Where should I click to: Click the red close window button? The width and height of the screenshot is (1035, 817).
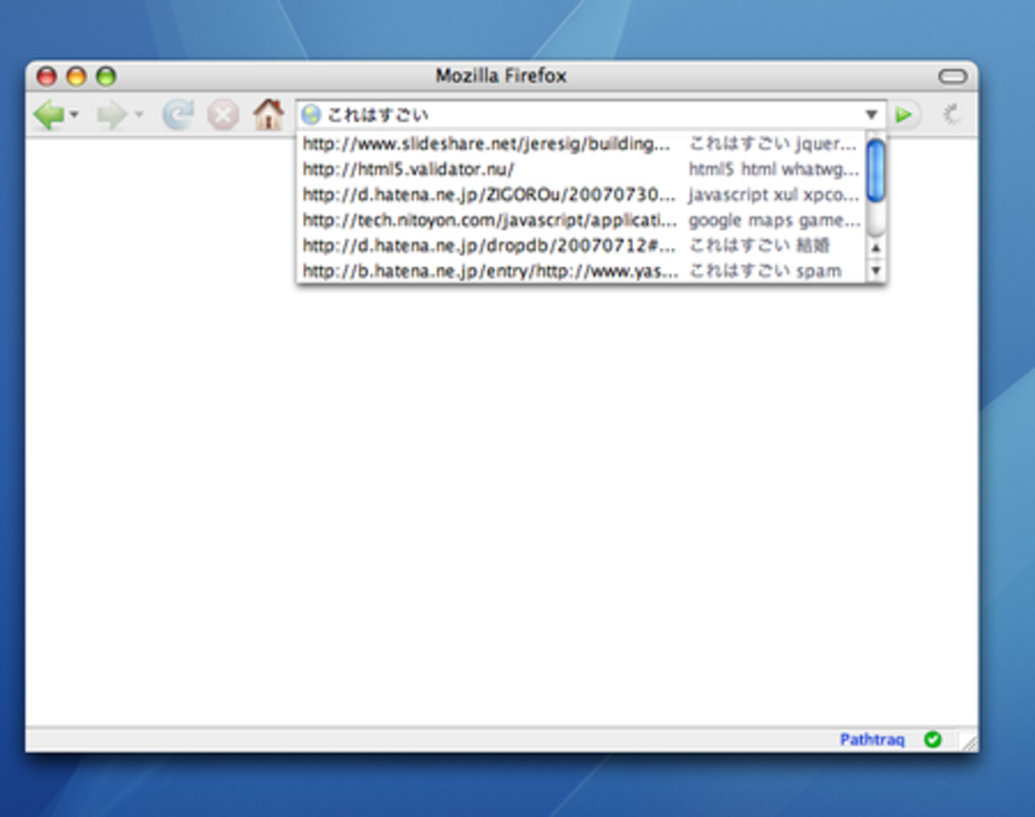pyautogui.click(x=47, y=76)
